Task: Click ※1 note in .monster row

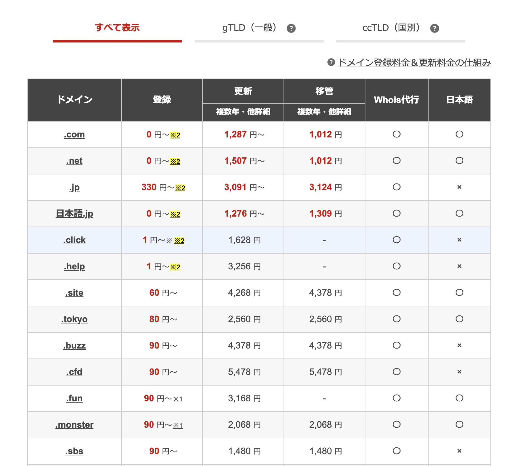Action: 178,425
